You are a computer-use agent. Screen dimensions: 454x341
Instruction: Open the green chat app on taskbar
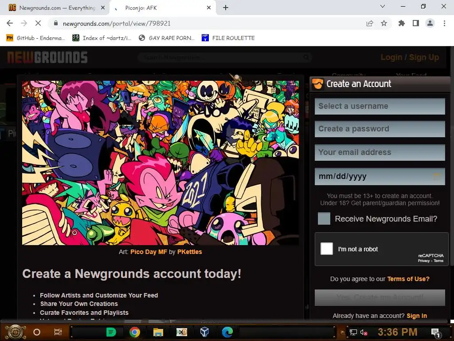(111, 332)
